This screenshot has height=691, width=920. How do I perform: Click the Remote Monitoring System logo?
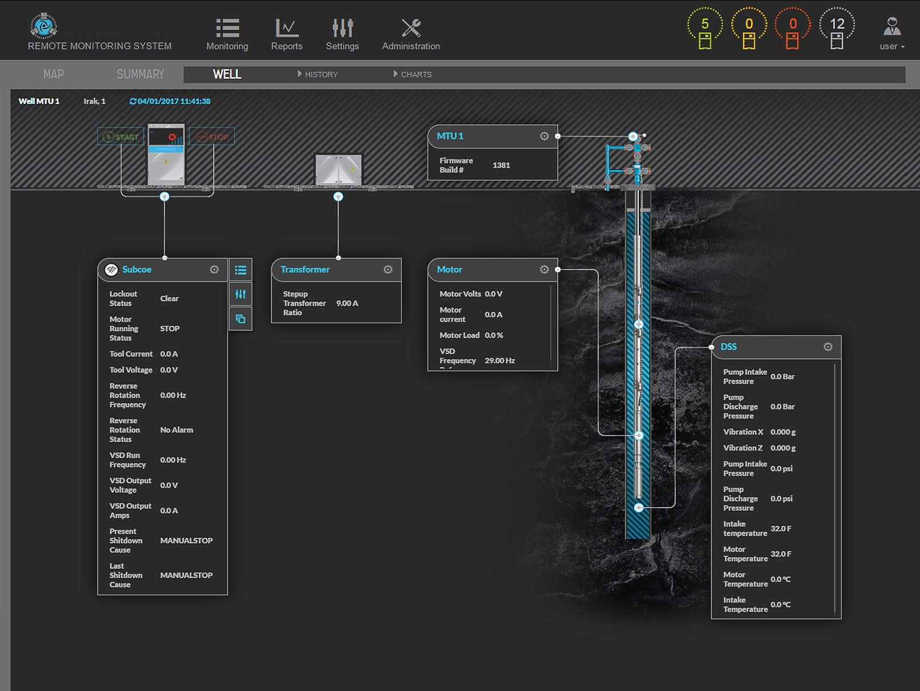(x=43, y=26)
